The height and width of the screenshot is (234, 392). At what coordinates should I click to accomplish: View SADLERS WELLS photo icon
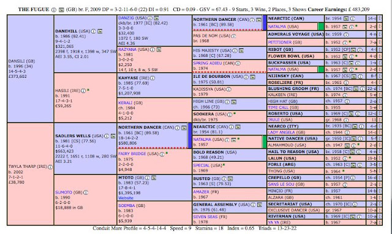coord(113,136)
